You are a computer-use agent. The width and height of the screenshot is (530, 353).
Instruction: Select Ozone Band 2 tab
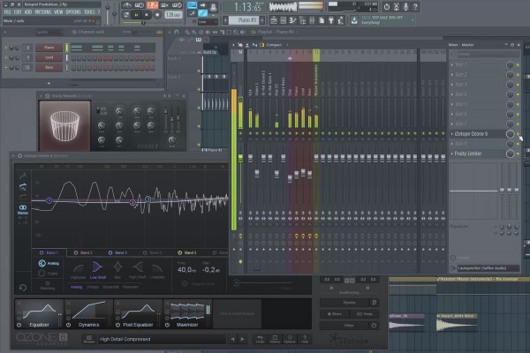tap(83, 252)
